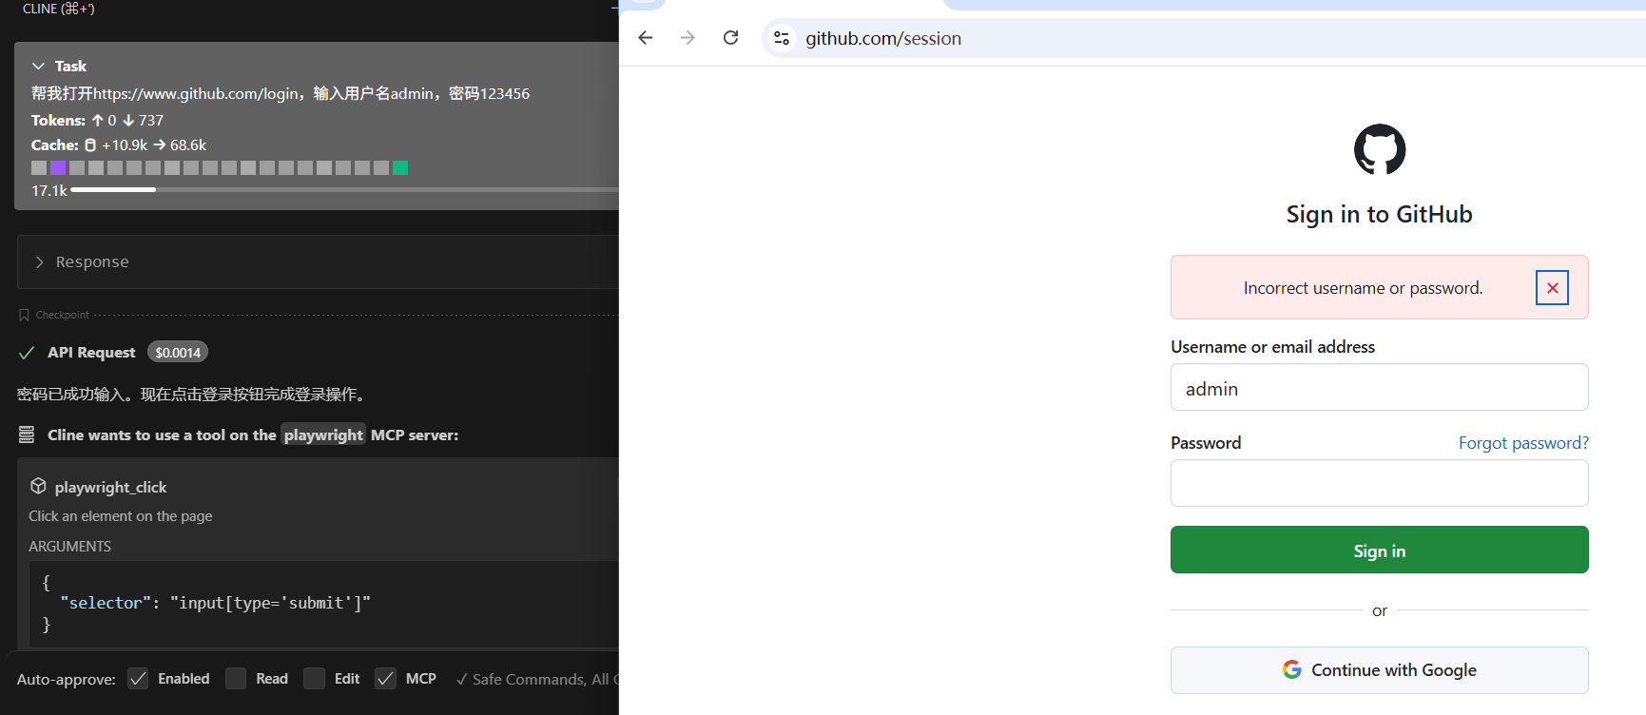Click the github.com/session address bar
Viewport: 1646px width, 715px height.
1204,38
